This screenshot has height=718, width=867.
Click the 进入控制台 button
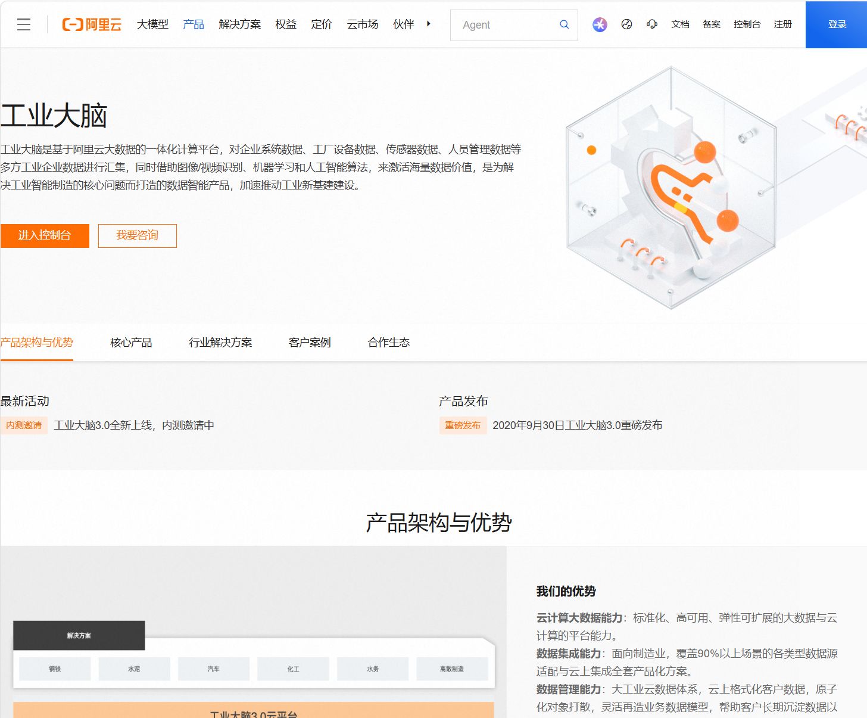[45, 235]
